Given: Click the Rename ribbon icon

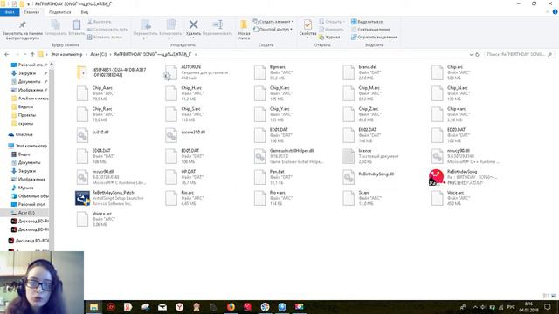Looking at the screenshot, I should 217,24.
